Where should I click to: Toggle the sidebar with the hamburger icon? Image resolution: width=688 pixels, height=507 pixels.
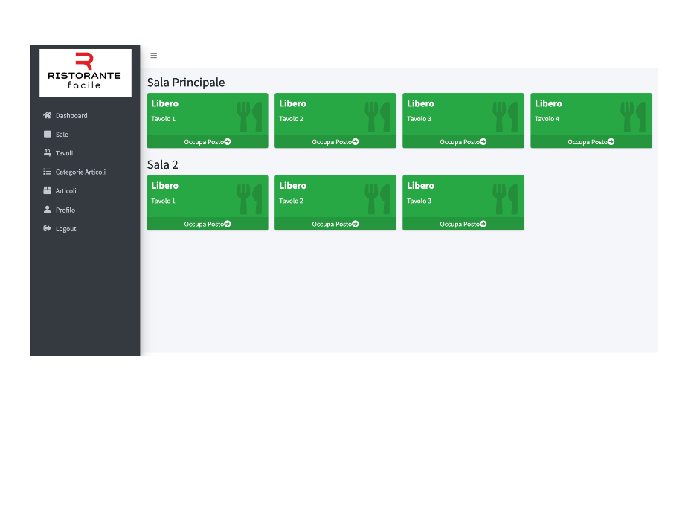154,56
